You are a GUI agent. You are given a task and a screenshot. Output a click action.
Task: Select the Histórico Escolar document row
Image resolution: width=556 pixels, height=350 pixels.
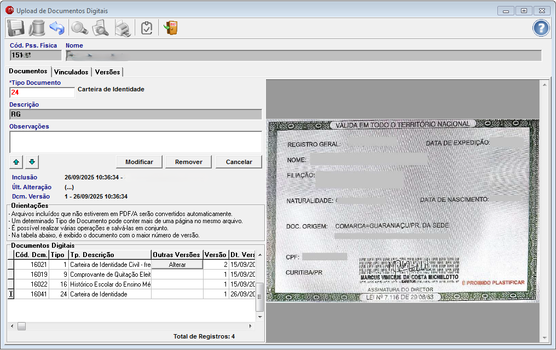click(109, 284)
